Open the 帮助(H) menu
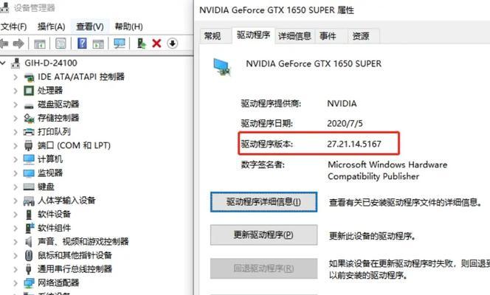The width and height of the screenshot is (490, 295). point(128,27)
